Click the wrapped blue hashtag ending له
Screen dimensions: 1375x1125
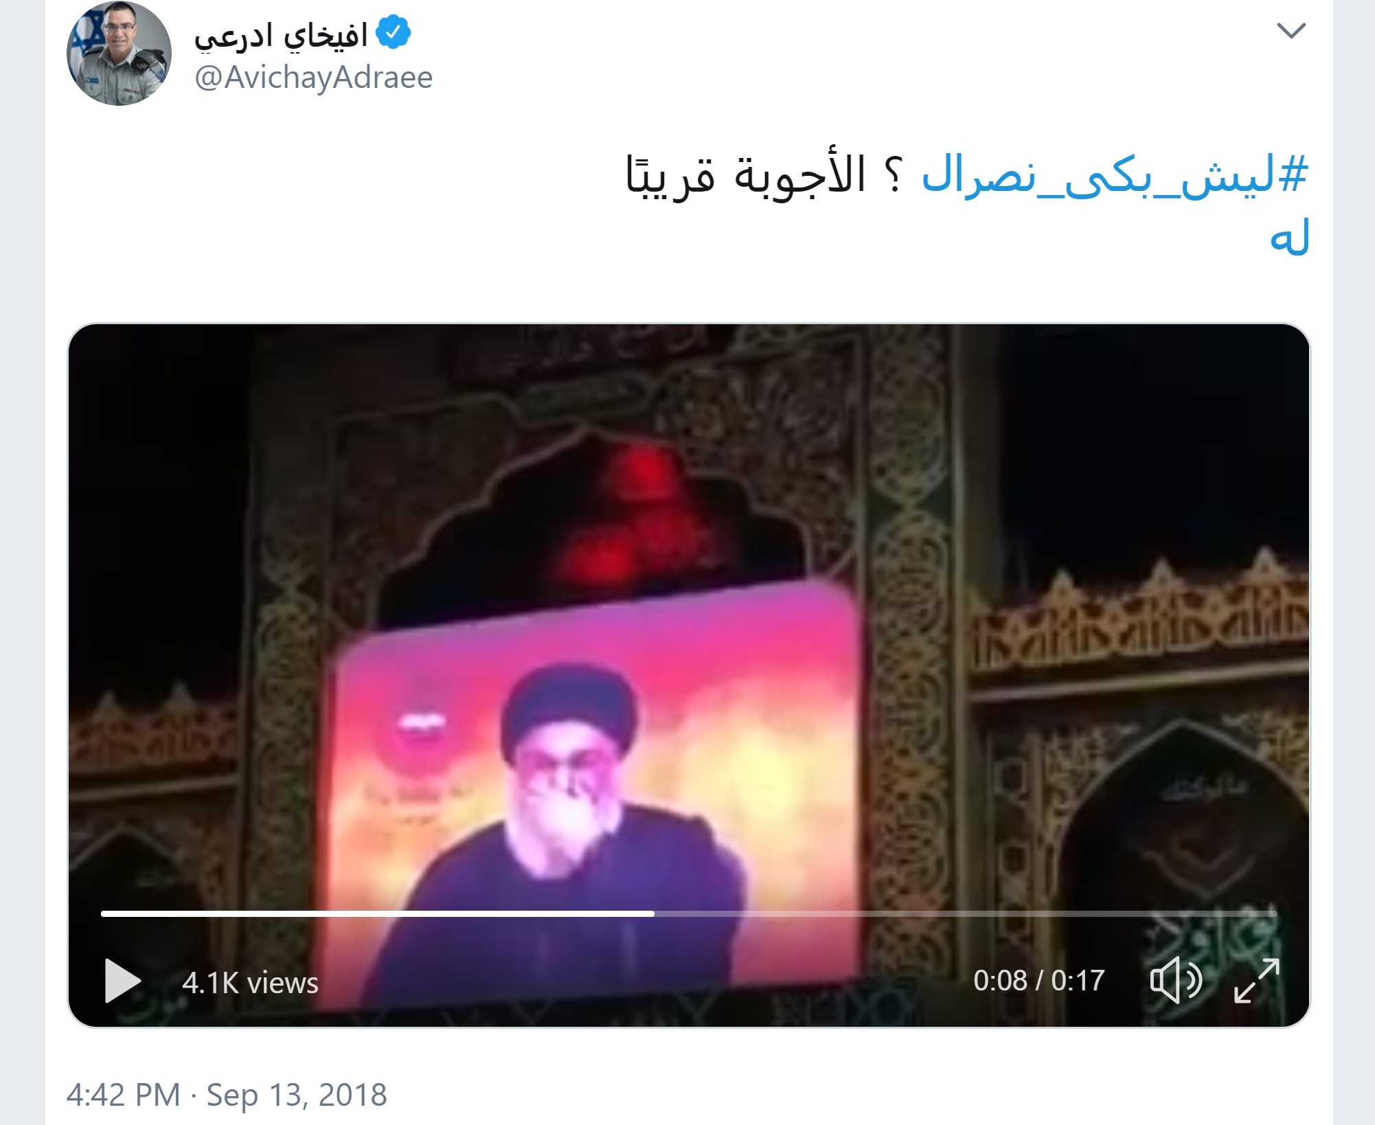1289,237
